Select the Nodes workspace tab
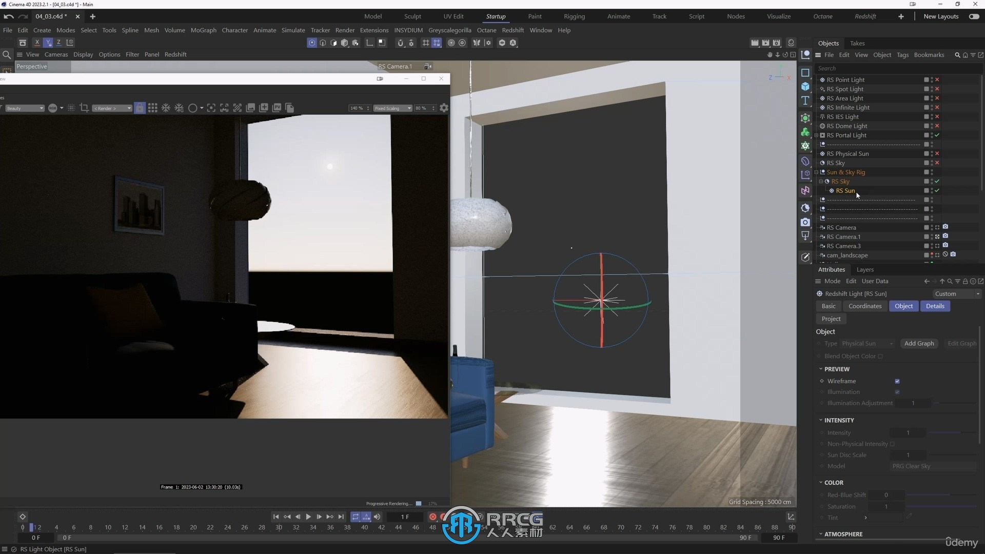 (737, 16)
